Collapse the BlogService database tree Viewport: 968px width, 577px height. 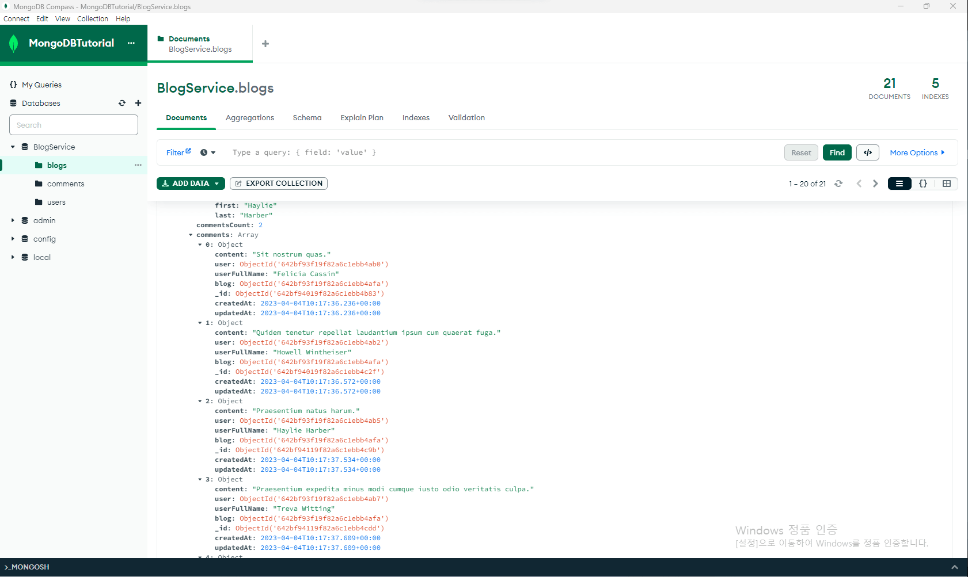click(13, 147)
